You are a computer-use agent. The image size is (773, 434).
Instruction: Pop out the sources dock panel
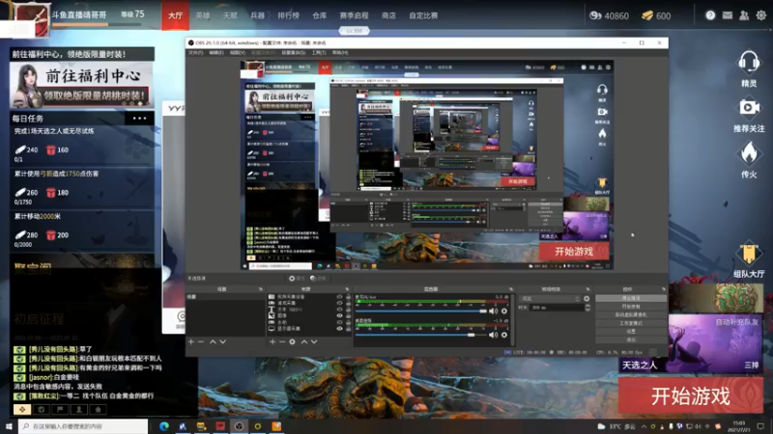(347, 289)
